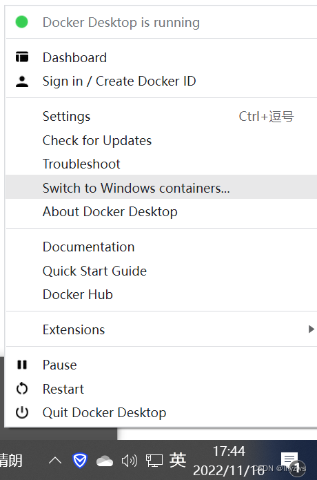Screen dimensions: 317x480
Task: Toggle the 英 input language indicator
Action: [178, 460]
